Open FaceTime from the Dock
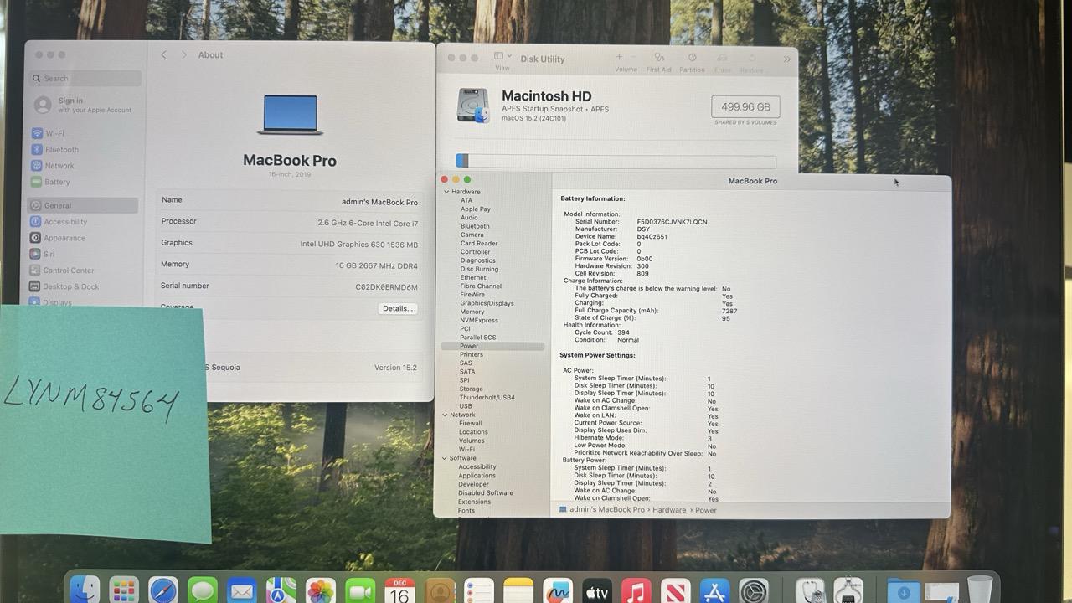The width and height of the screenshot is (1072, 603). [x=360, y=591]
